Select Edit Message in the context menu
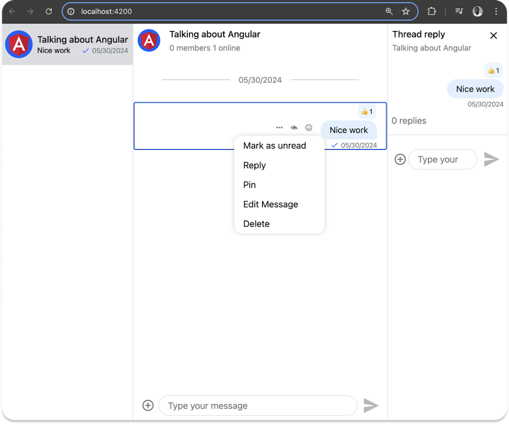This screenshot has width=509, height=424. coord(270,204)
